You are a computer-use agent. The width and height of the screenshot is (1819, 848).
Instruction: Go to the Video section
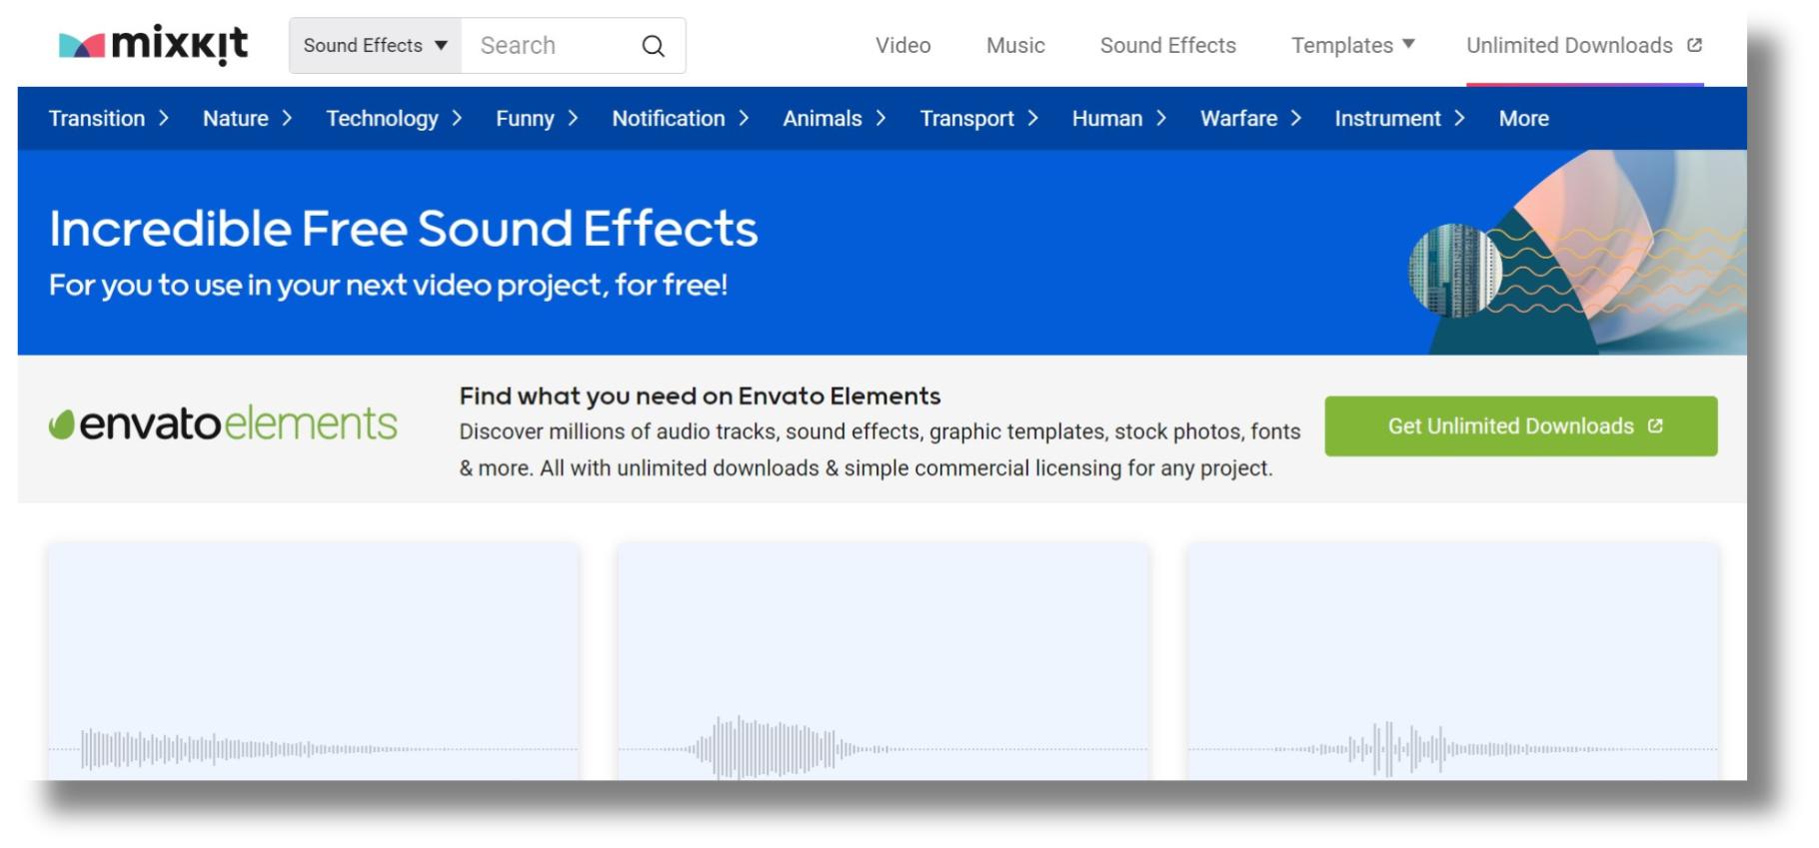point(903,46)
